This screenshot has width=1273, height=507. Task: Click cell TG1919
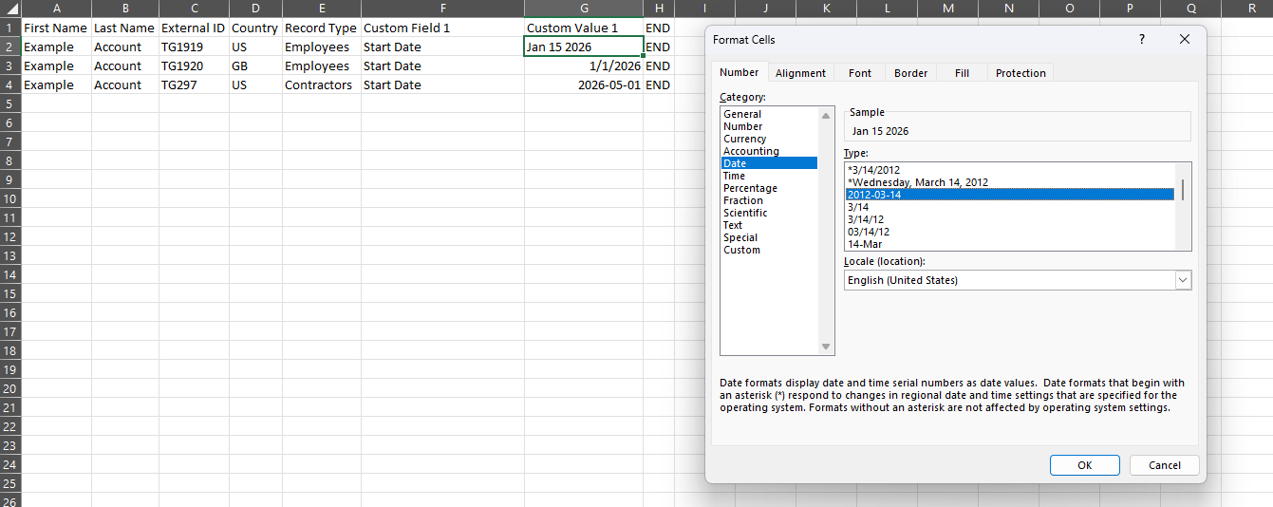(x=194, y=47)
